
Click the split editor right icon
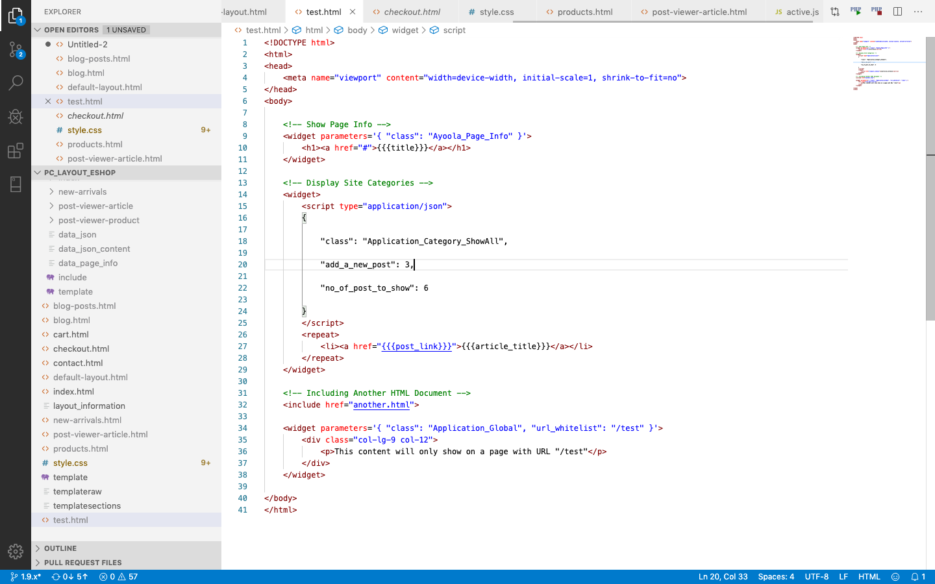click(897, 12)
